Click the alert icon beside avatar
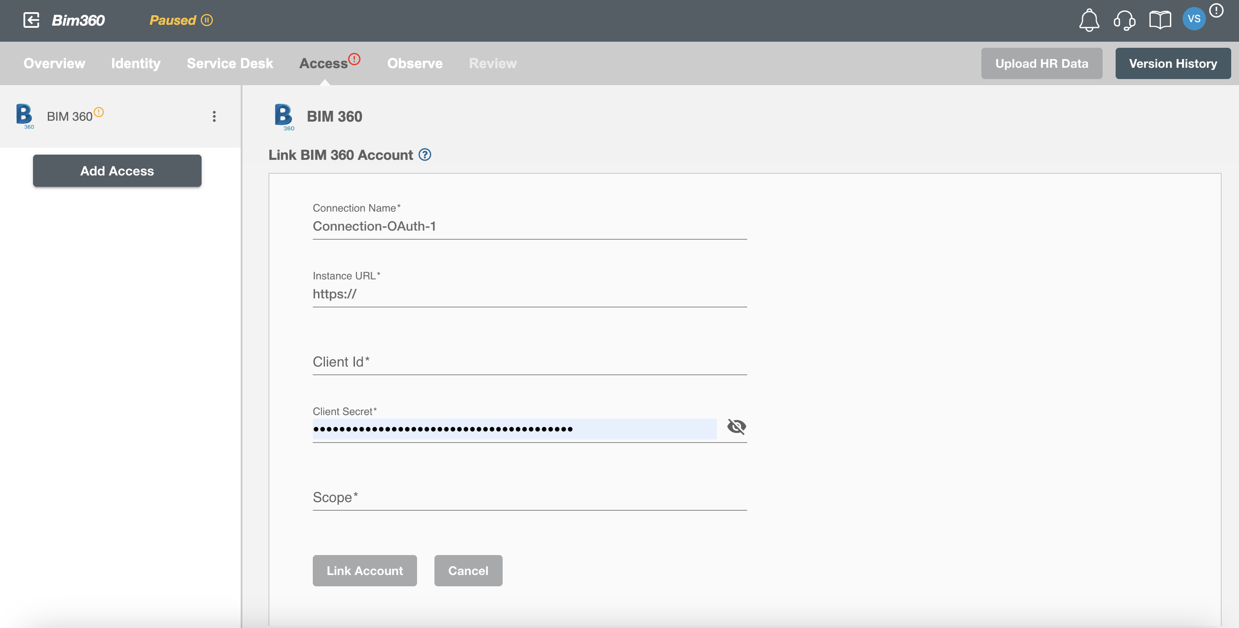This screenshot has width=1239, height=628. click(x=1216, y=10)
